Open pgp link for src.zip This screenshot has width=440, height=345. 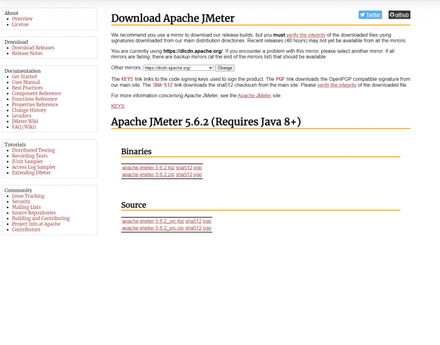pos(207,228)
